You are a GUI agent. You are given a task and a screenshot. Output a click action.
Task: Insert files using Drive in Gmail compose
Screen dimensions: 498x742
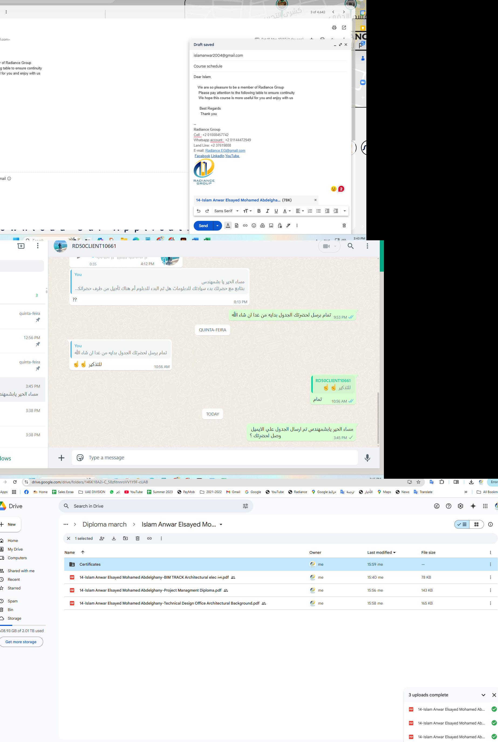click(x=262, y=225)
